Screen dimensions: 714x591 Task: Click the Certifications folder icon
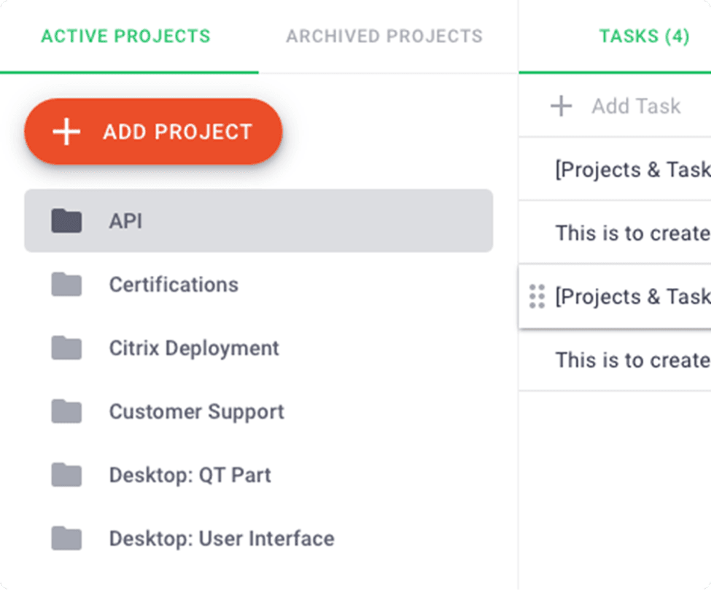click(x=66, y=285)
